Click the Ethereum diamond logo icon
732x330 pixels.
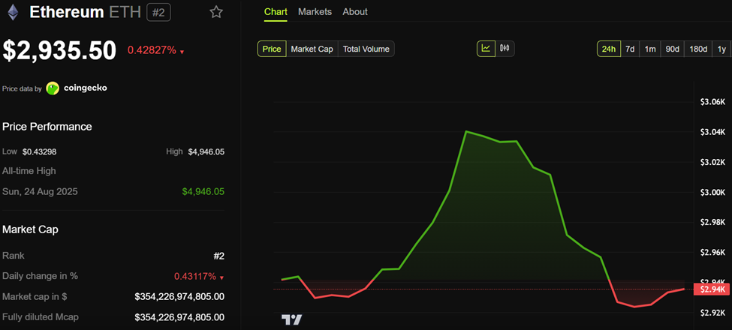pos(11,12)
